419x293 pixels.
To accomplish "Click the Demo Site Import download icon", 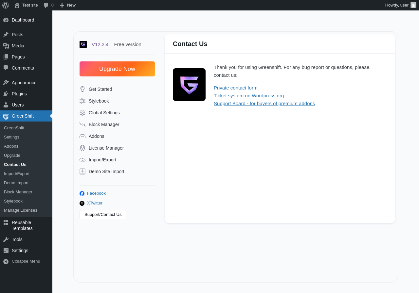I will click(82, 171).
